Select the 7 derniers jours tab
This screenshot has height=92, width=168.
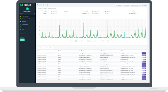coord(126,5)
